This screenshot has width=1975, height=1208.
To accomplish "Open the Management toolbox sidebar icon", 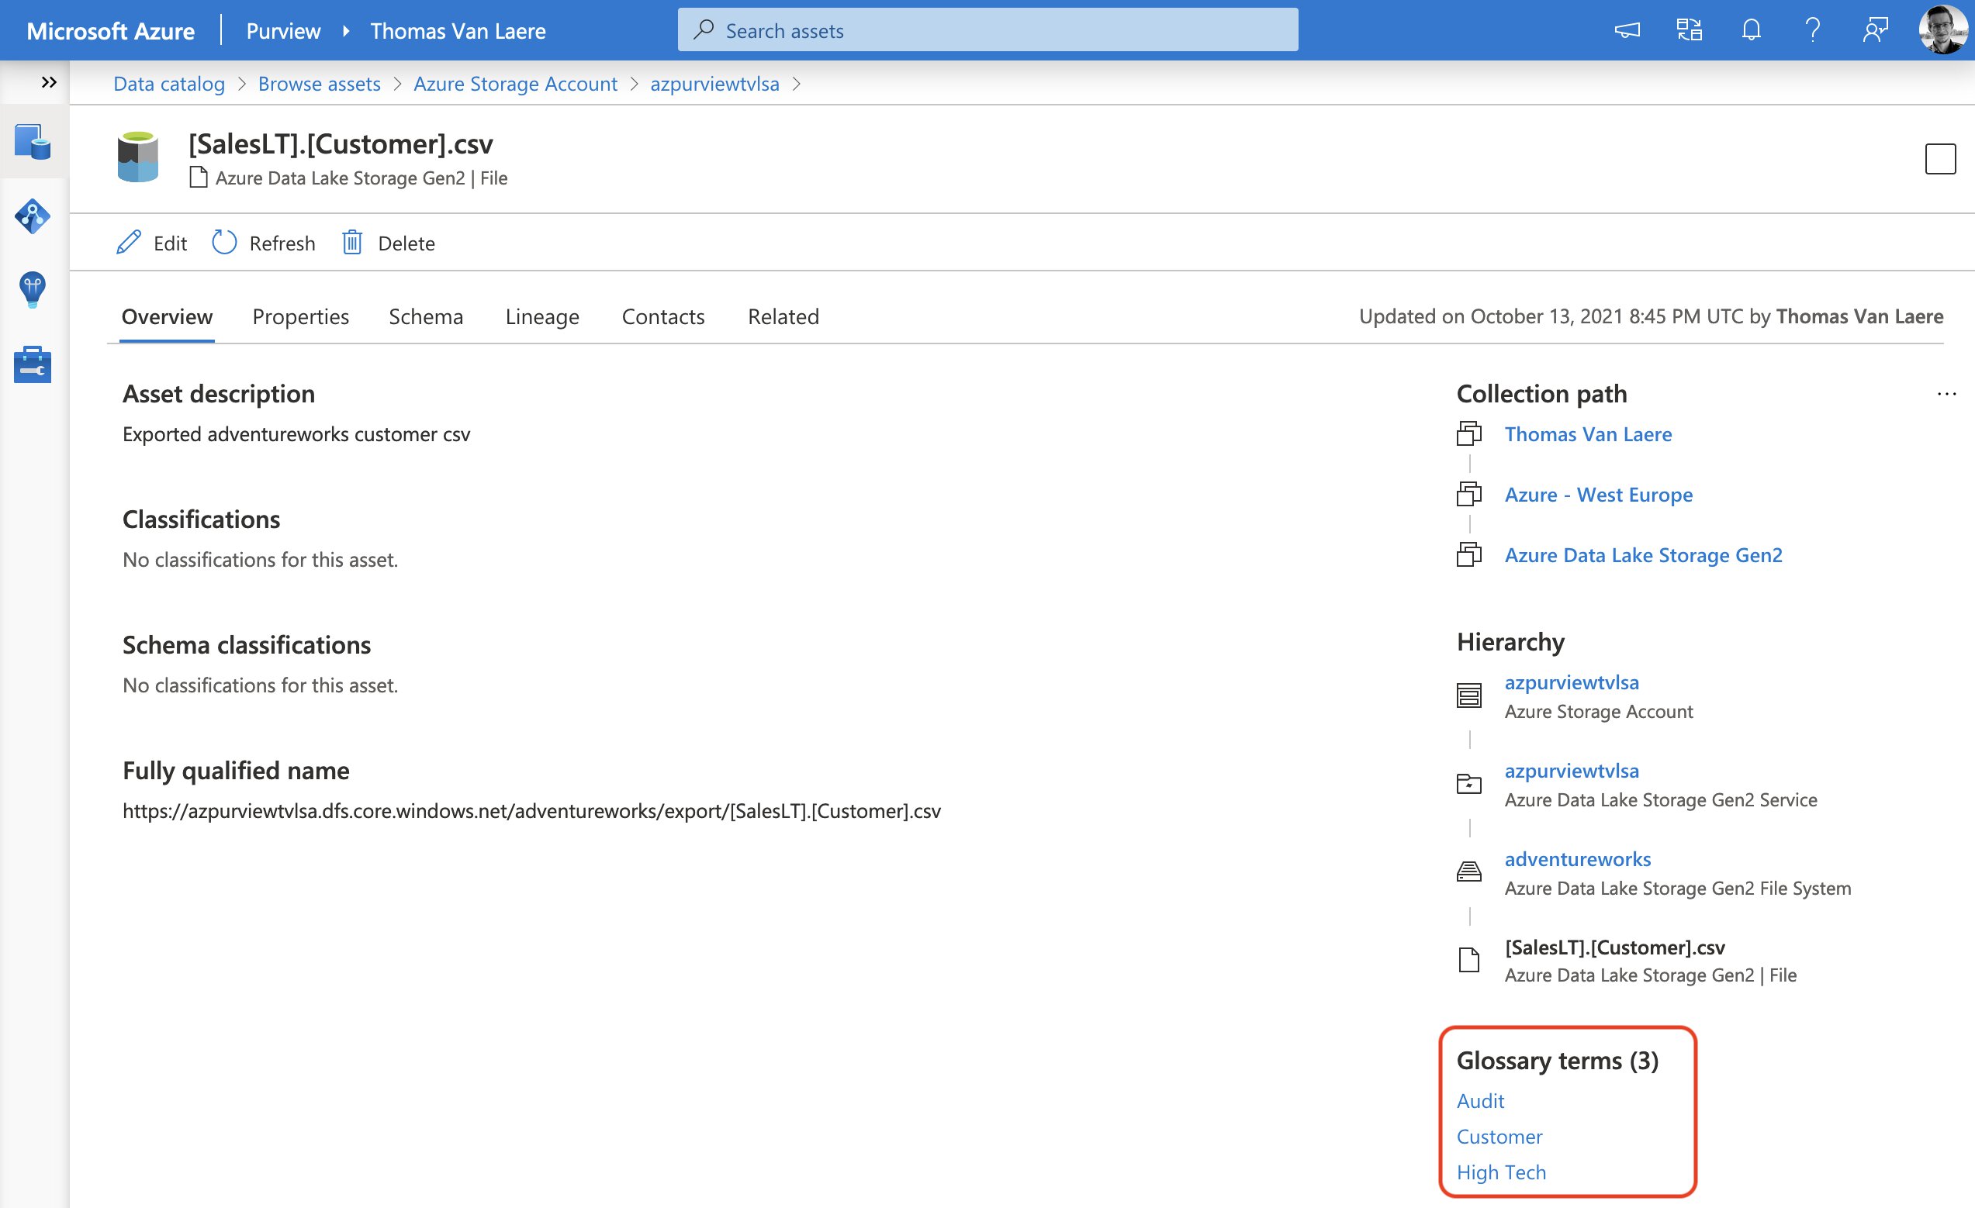I will click(x=32, y=364).
